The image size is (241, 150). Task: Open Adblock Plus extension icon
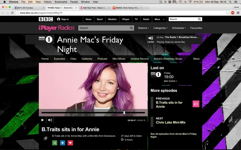click(x=233, y=13)
